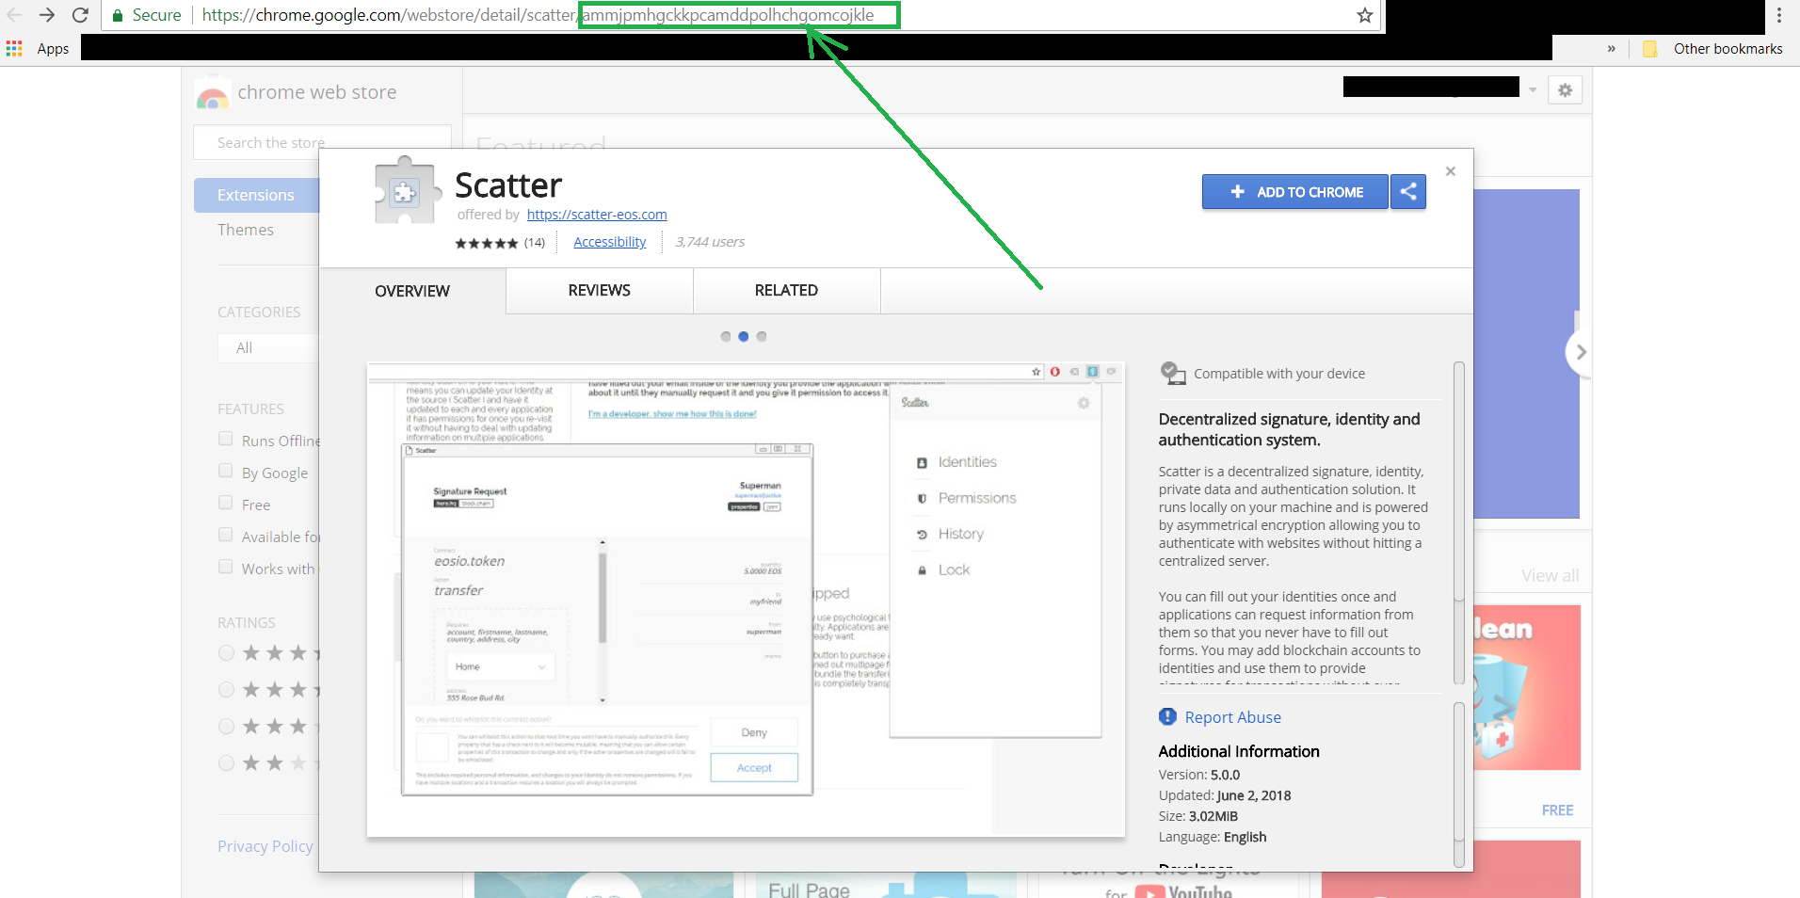Screen dimensions: 1800x898
Task: Click the browser back arrow
Action: pyautogui.click(x=14, y=15)
